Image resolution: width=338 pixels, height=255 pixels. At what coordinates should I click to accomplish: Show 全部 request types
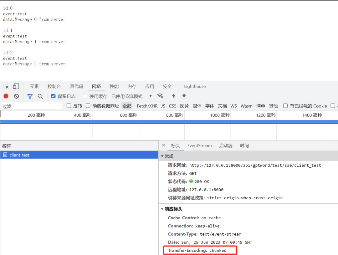click(x=127, y=106)
